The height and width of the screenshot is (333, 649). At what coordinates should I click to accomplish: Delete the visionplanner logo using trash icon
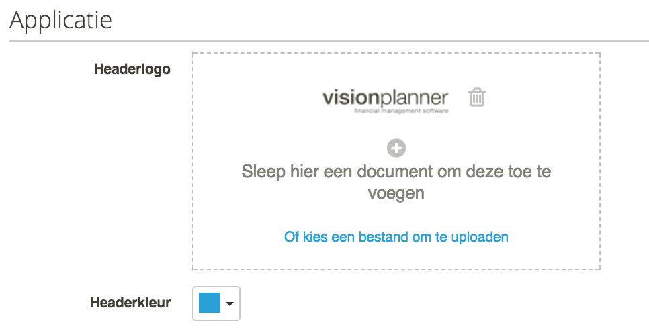(477, 97)
